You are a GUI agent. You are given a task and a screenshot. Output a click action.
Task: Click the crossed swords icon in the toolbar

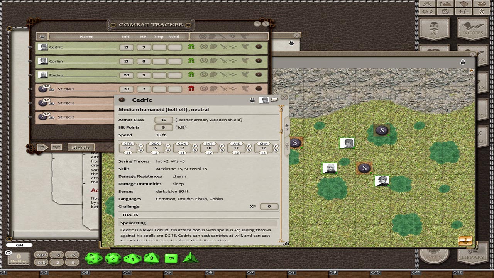click(428, 4)
